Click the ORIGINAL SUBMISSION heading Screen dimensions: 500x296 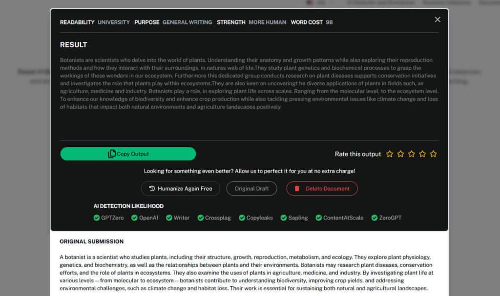point(91,241)
